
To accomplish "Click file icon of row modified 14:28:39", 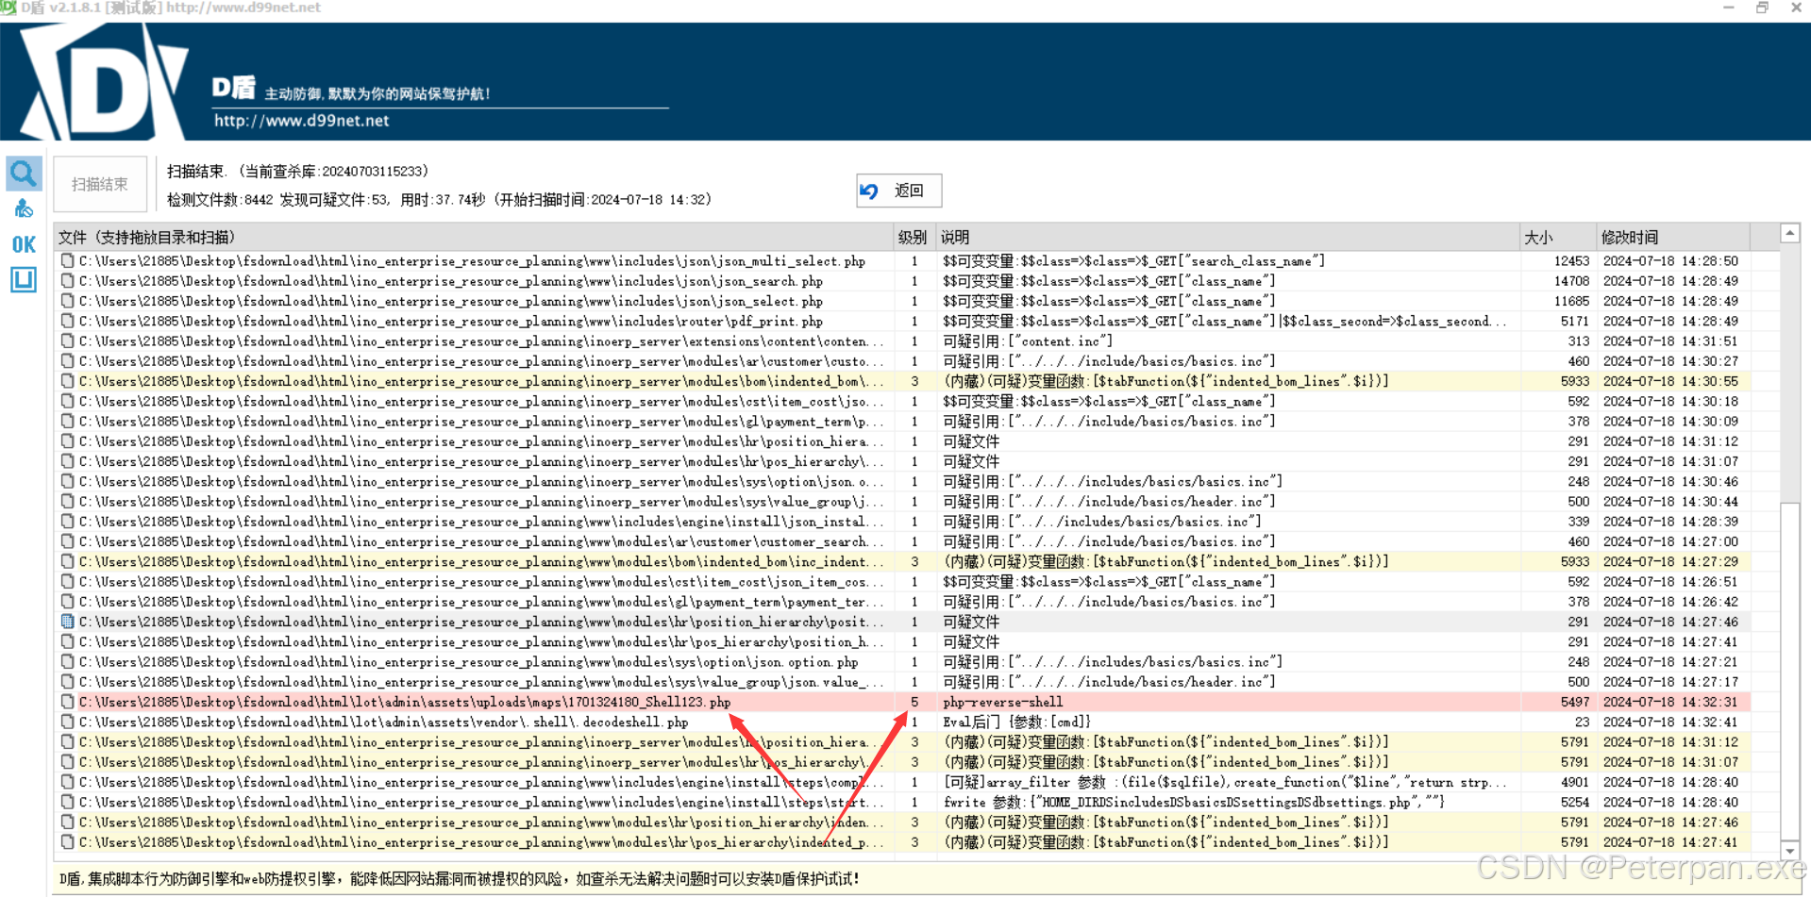I will (x=67, y=521).
